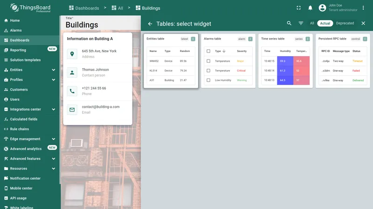
Task: Click the ThingsBoard logo
Action: [x=30, y=8]
